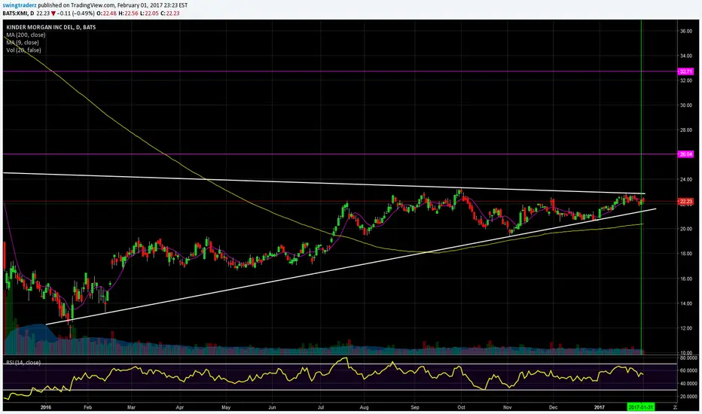Viewport: 702px width, 414px height.
Task: Click the 20.0000 RSI axis label
Action: coord(688,397)
